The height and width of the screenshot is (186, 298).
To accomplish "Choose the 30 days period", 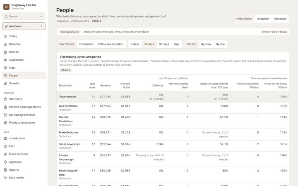I will (149, 44).
